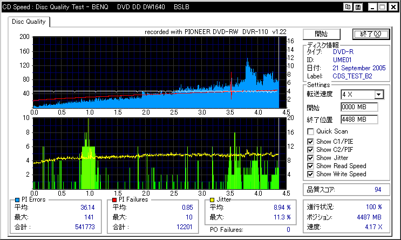Maximize the CD Speed window
This screenshot has height=240, width=401.
click(x=383, y=7)
